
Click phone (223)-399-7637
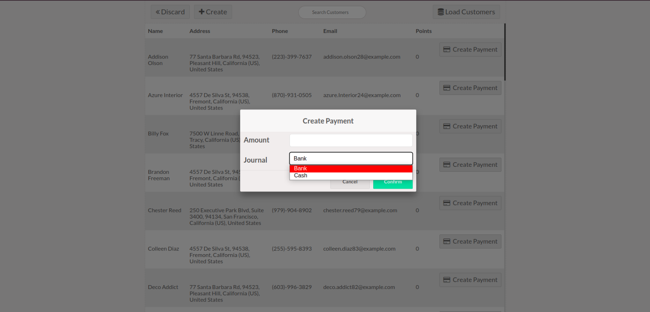(292, 57)
